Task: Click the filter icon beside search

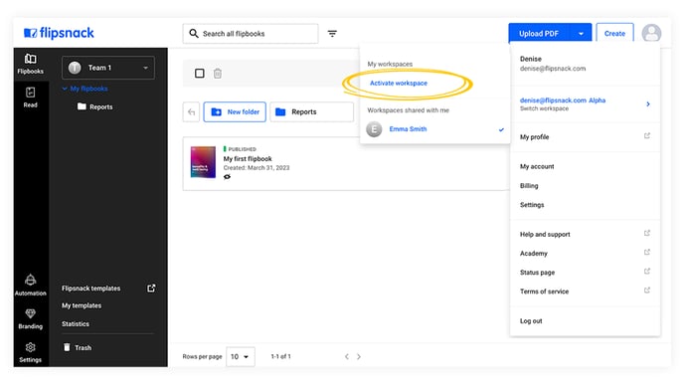Action: pyautogui.click(x=332, y=34)
